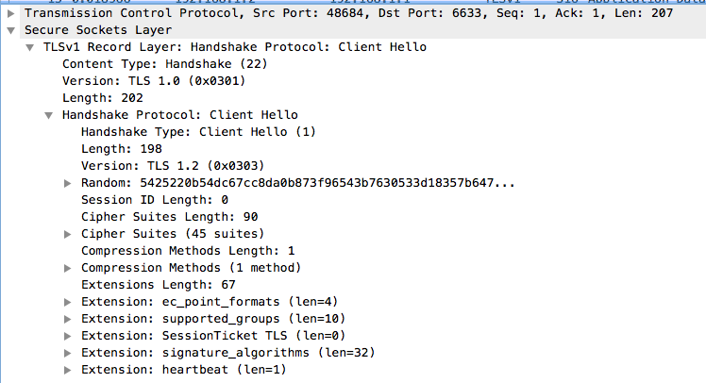Collapse the TLSv1 Record Layer node

coord(30,47)
